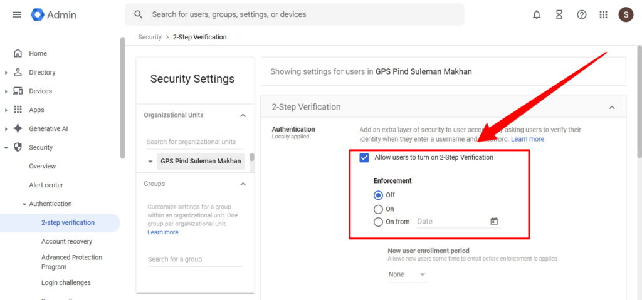Screen dimensions: 642x300
Task: Expand the Directory sidebar item
Action: pos(6,73)
